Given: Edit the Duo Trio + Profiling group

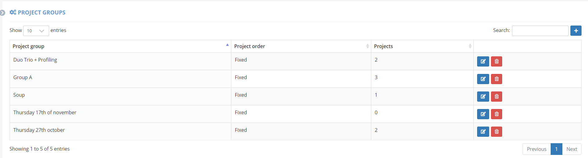Looking at the screenshot, I should pyautogui.click(x=483, y=62).
